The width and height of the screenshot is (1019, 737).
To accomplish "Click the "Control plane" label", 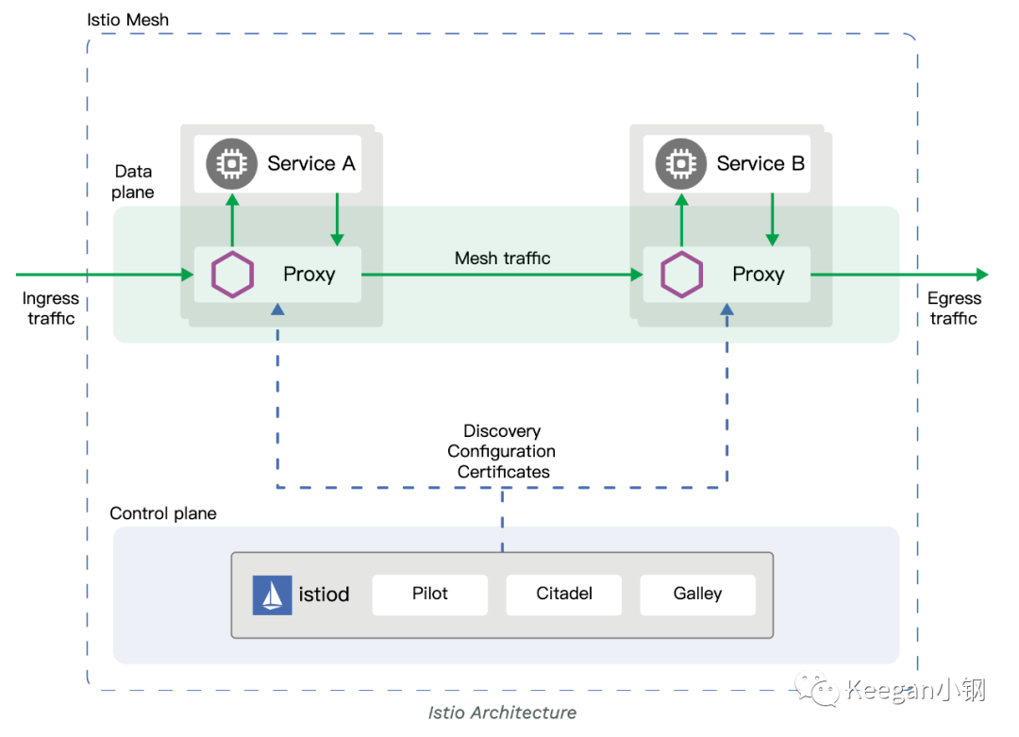I will [x=163, y=513].
